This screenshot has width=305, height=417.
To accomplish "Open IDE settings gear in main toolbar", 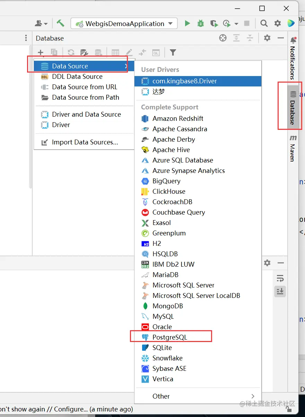I will coord(278,23).
